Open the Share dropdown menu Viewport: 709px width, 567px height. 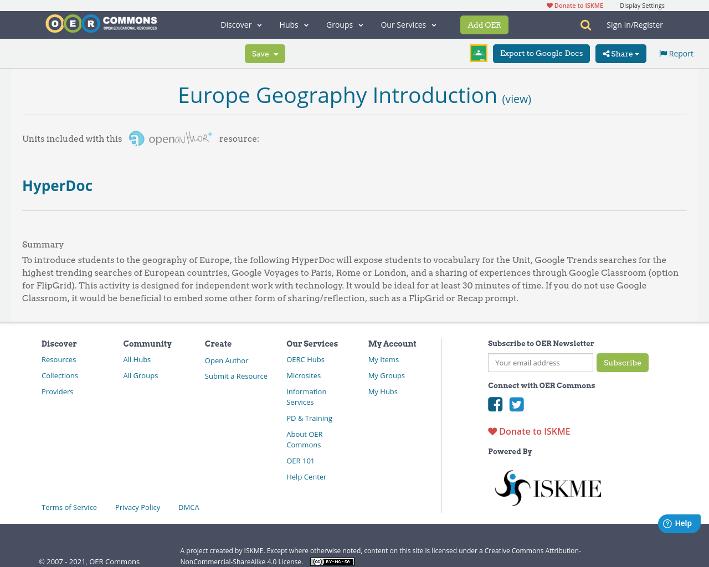tap(620, 54)
